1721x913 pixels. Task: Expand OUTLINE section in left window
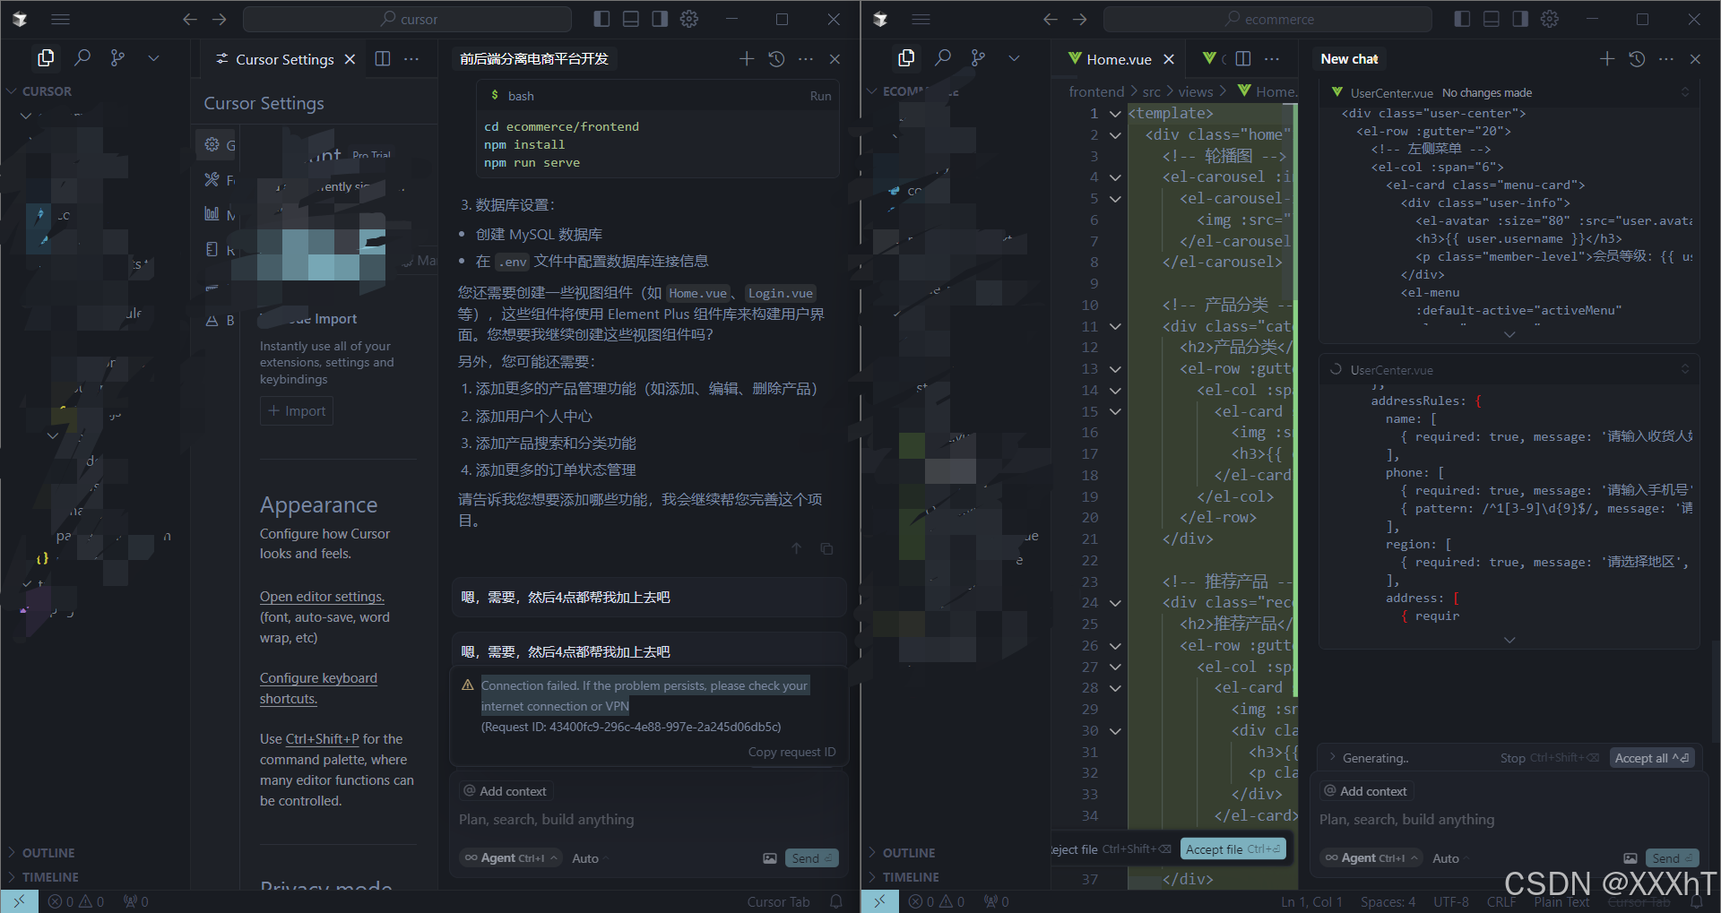(48, 853)
